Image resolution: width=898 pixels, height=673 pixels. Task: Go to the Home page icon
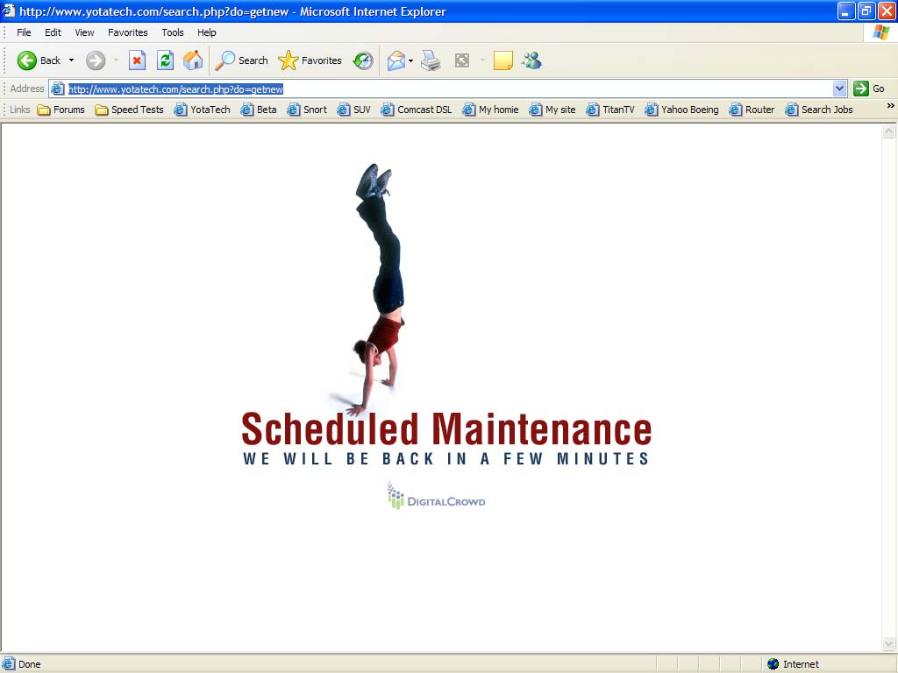pyautogui.click(x=193, y=60)
